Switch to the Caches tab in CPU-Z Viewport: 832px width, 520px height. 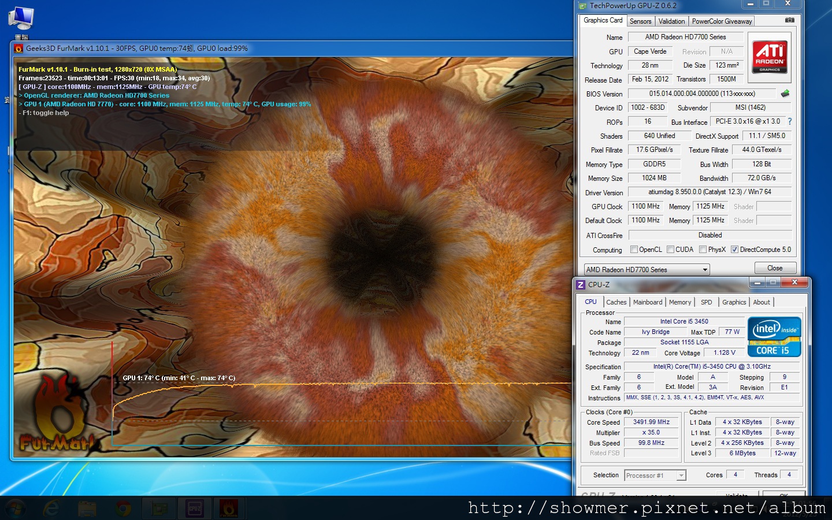616,302
